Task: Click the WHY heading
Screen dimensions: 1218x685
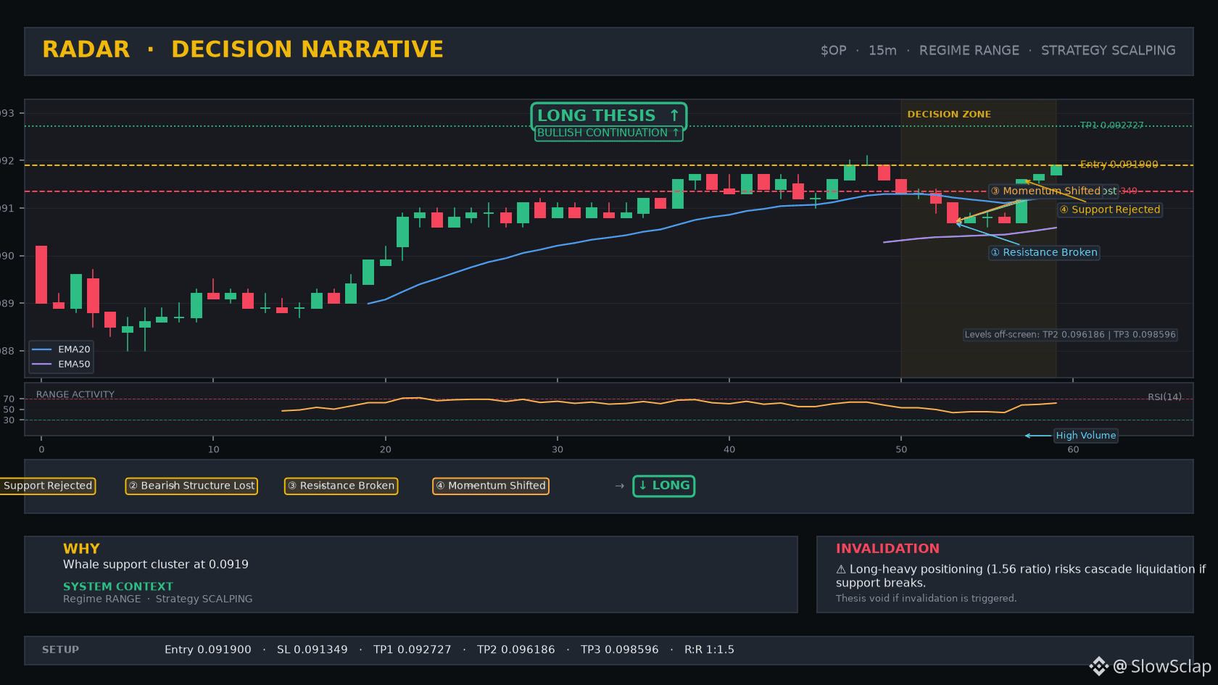Action: click(81, 549)
